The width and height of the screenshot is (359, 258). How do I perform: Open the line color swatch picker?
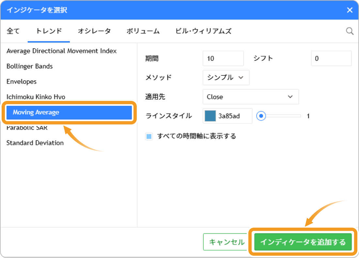[210, 116]
